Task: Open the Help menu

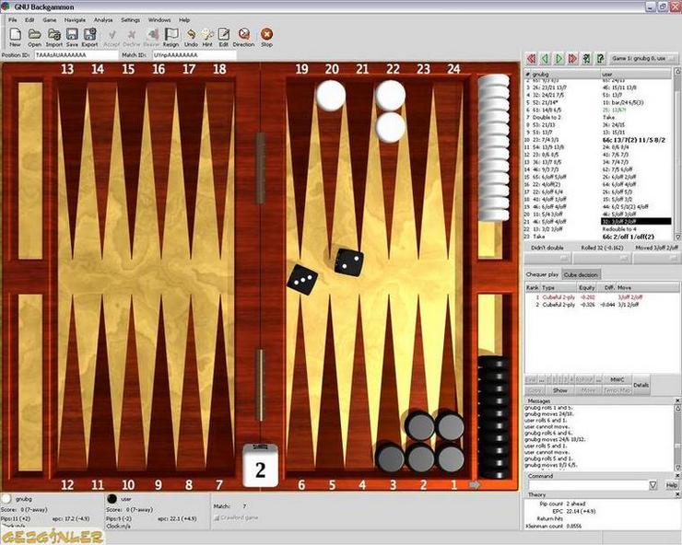Action: click(184, 20)
